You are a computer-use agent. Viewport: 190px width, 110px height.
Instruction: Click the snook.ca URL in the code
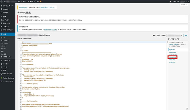pos(41,105)
